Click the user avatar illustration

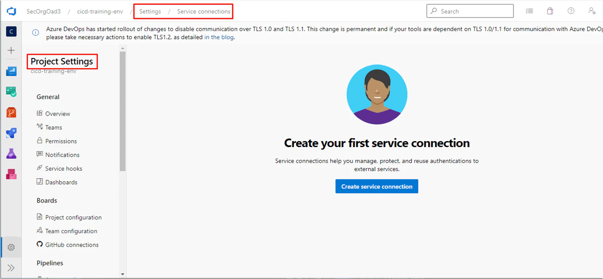tap(377, 95)
